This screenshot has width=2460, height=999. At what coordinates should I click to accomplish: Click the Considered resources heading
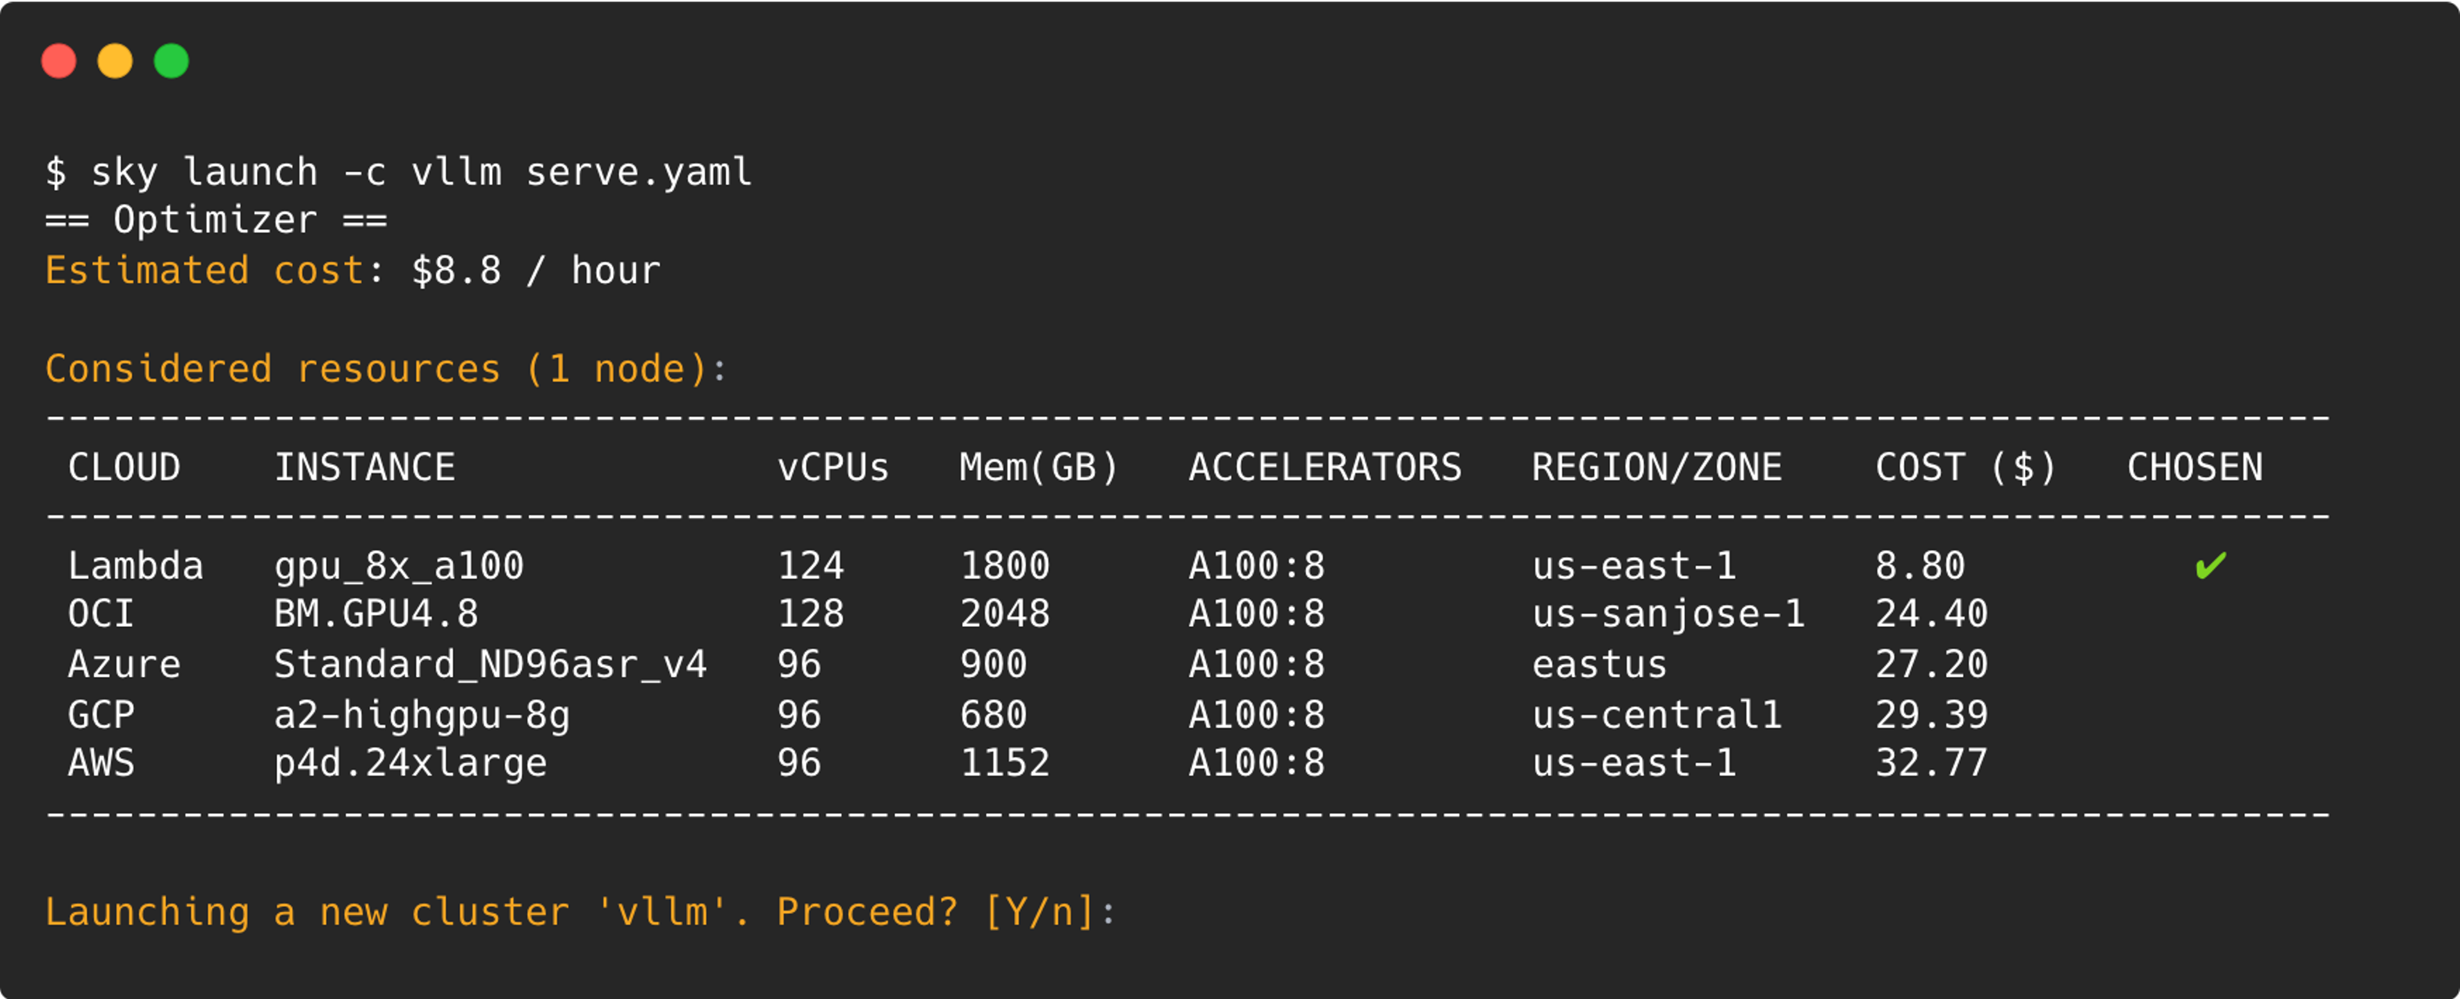tap(376, 370)
